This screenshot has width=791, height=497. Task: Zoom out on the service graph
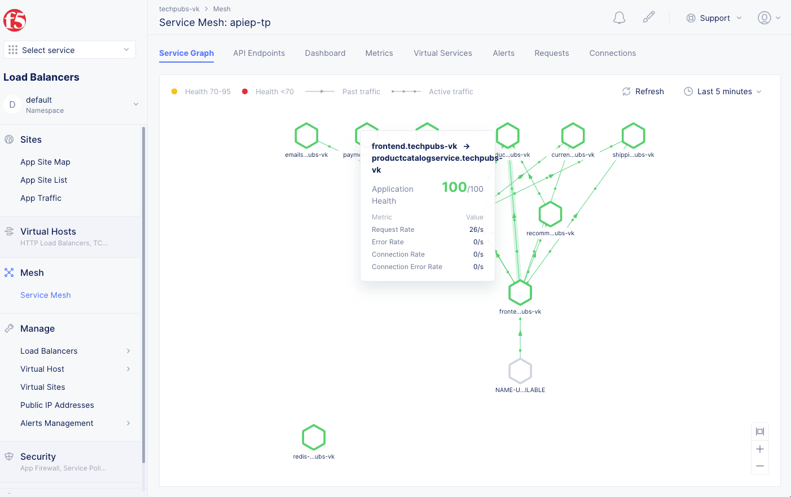click(x=760, y=466)
